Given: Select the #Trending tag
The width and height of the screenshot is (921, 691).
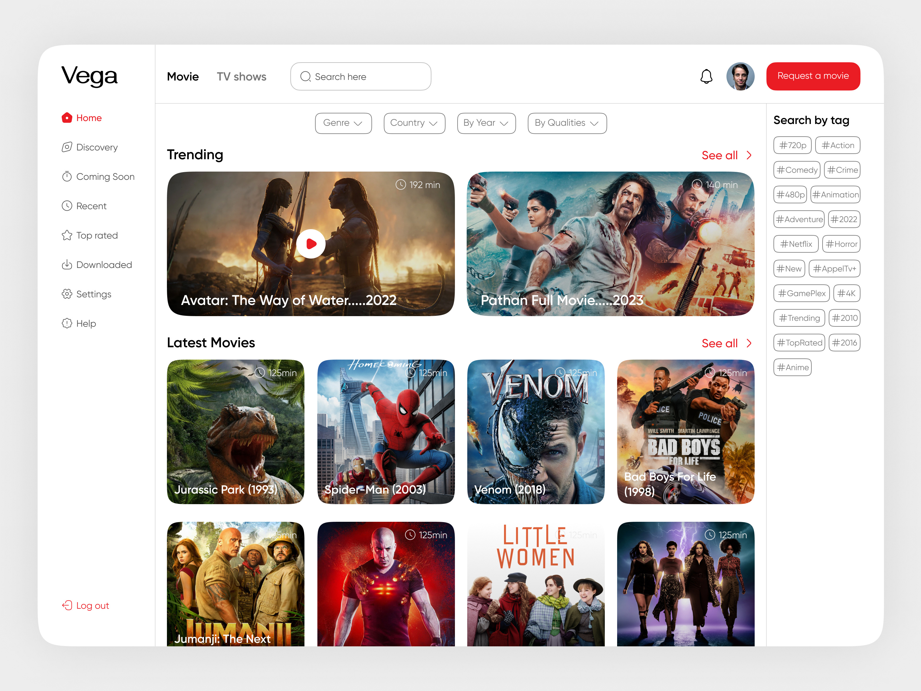Looking at the screenshot, I should [x=799, y=318].
